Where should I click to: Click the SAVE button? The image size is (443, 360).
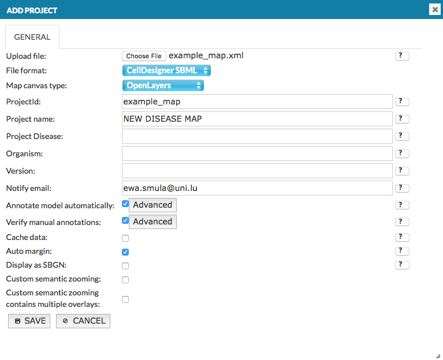coord(29,321)
